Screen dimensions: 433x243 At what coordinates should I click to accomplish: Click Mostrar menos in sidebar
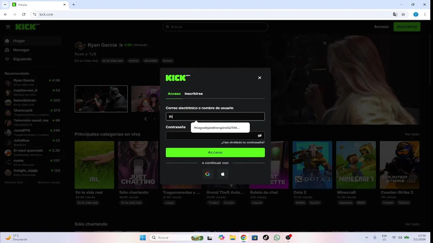pos(49,182)
